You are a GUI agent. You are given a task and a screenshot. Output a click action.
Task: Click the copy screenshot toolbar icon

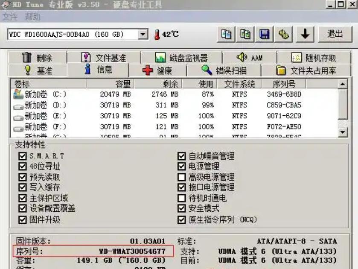coord(245,35)
